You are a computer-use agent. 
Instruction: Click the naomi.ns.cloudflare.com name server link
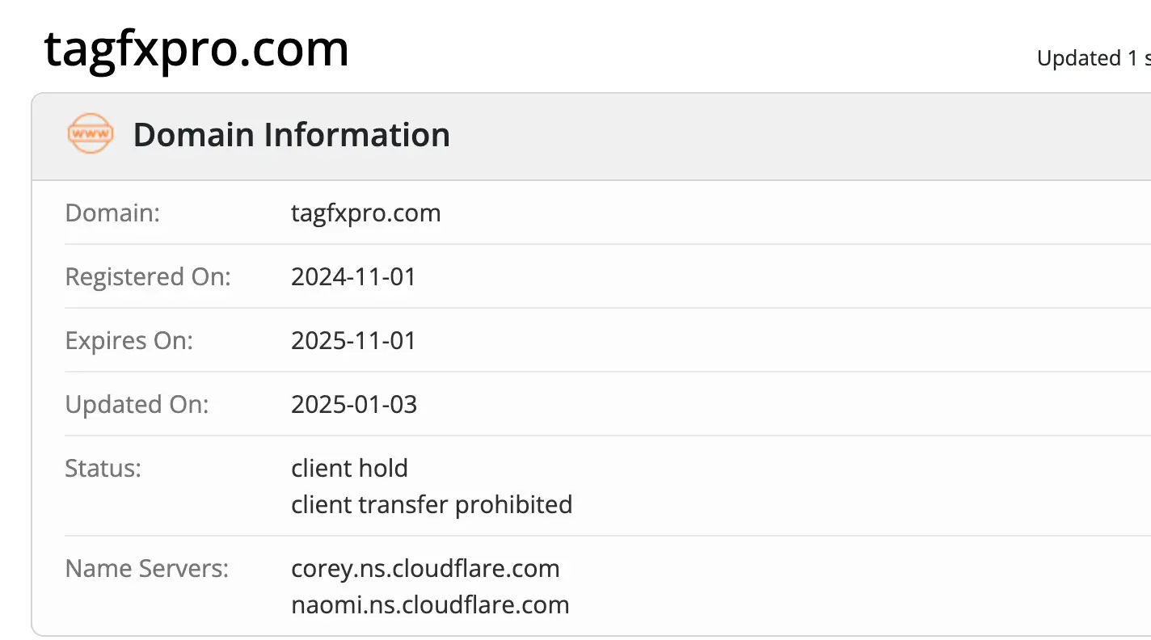coord(430,604)
